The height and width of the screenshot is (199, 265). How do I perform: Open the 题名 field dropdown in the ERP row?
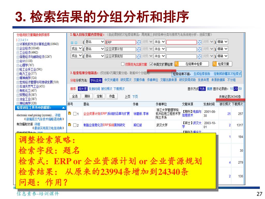94,42
